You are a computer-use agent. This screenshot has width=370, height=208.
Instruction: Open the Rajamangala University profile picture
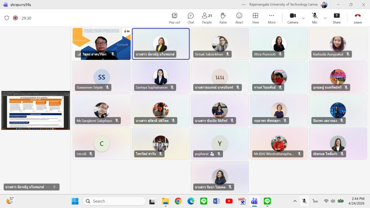[324, 5]
